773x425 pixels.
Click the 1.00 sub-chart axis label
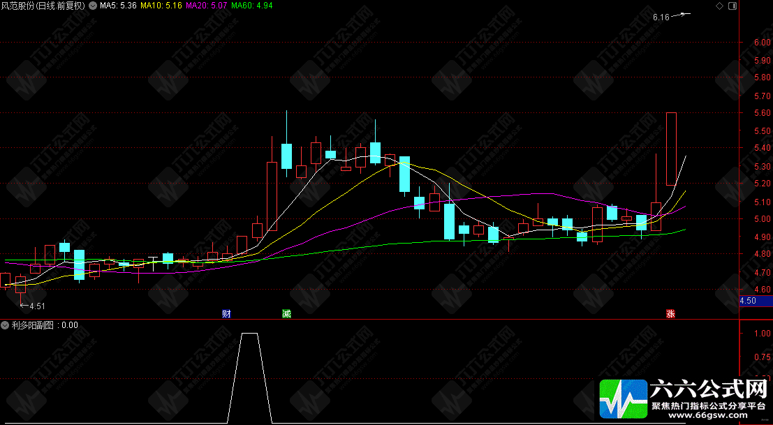point(763,334)
